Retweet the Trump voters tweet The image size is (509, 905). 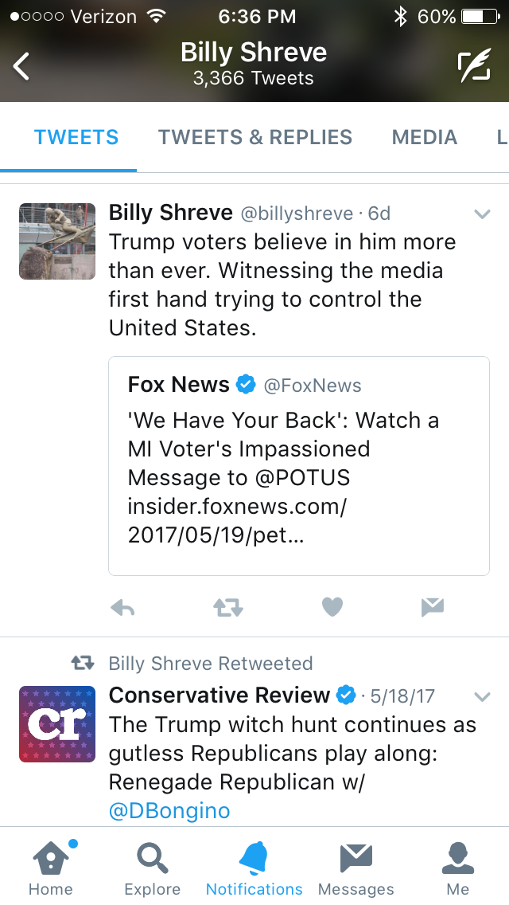(227, 608)
